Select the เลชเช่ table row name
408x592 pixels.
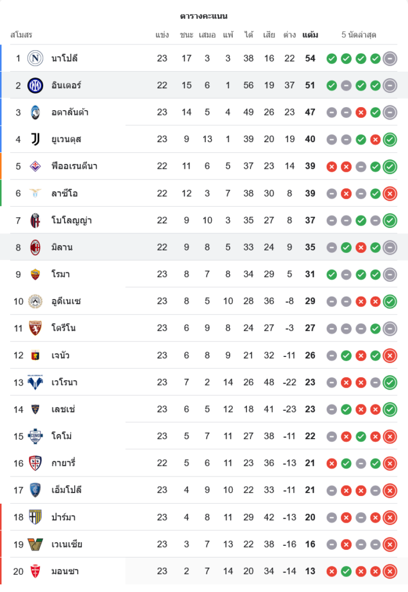[63, 409]
